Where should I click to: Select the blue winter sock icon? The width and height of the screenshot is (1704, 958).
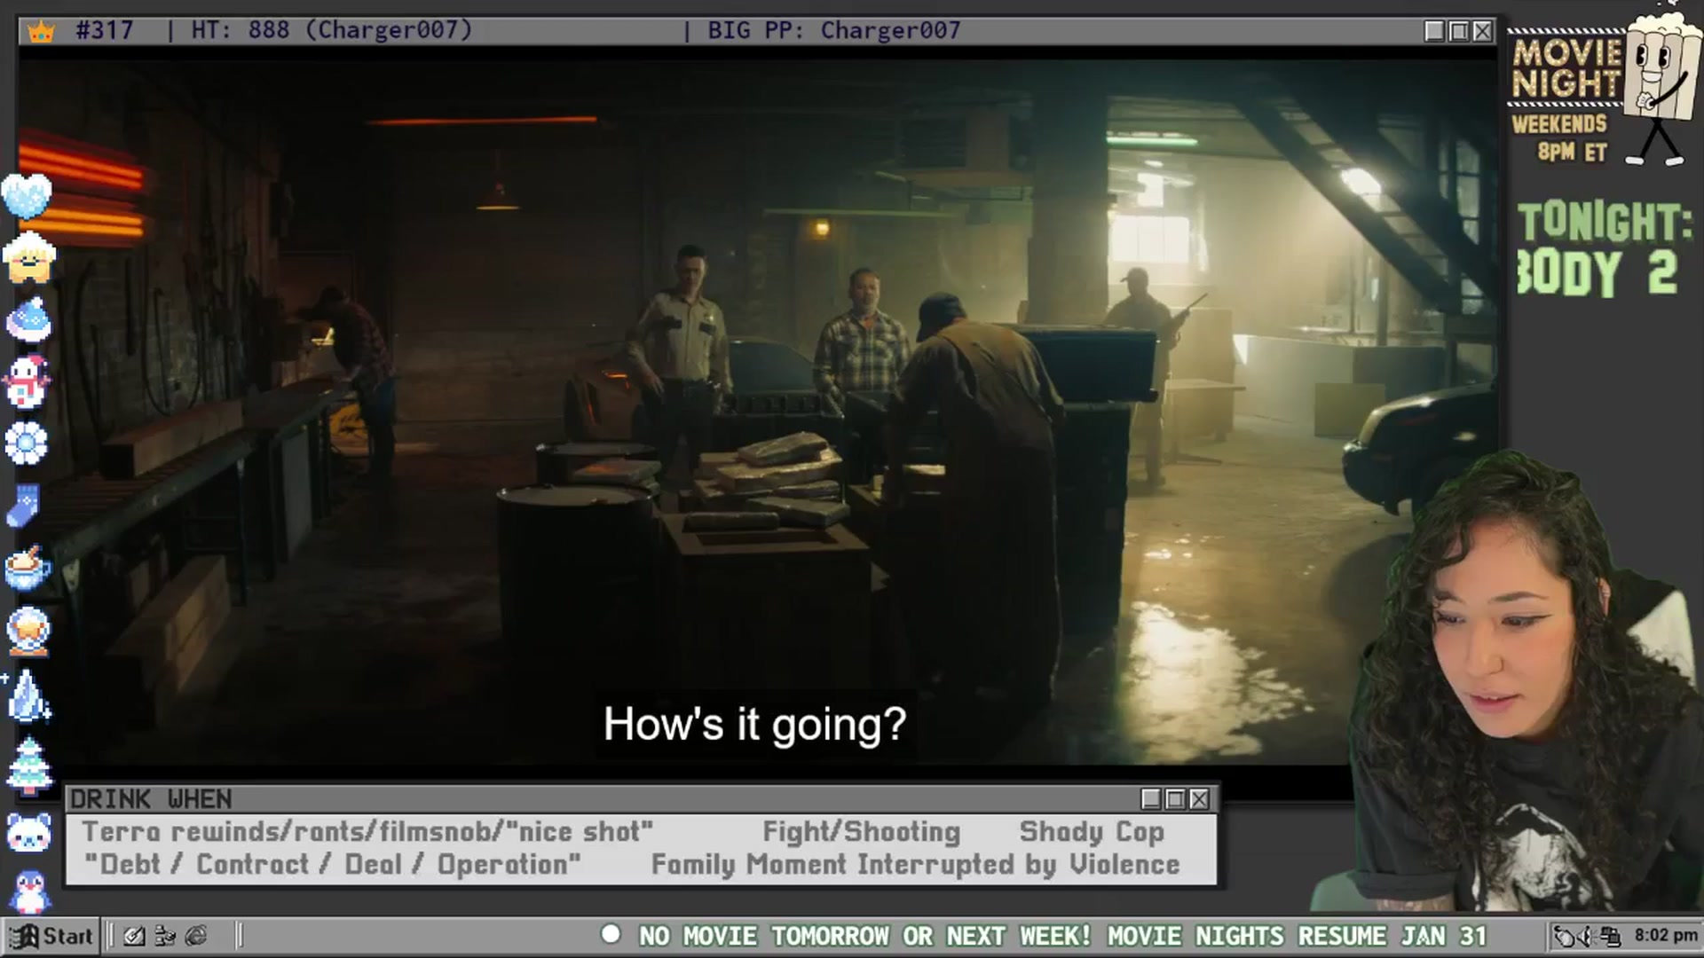(x=23, y=506)
